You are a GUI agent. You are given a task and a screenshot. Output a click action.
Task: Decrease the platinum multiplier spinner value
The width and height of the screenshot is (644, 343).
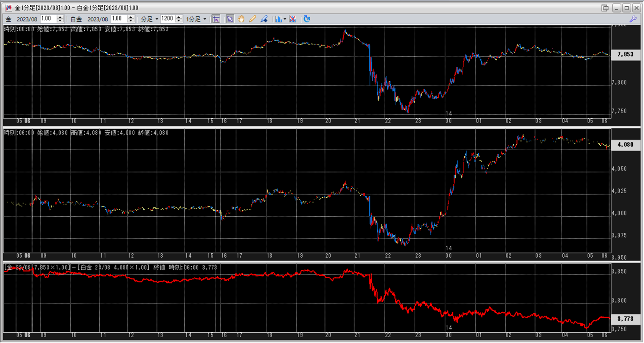pos(131,21)
